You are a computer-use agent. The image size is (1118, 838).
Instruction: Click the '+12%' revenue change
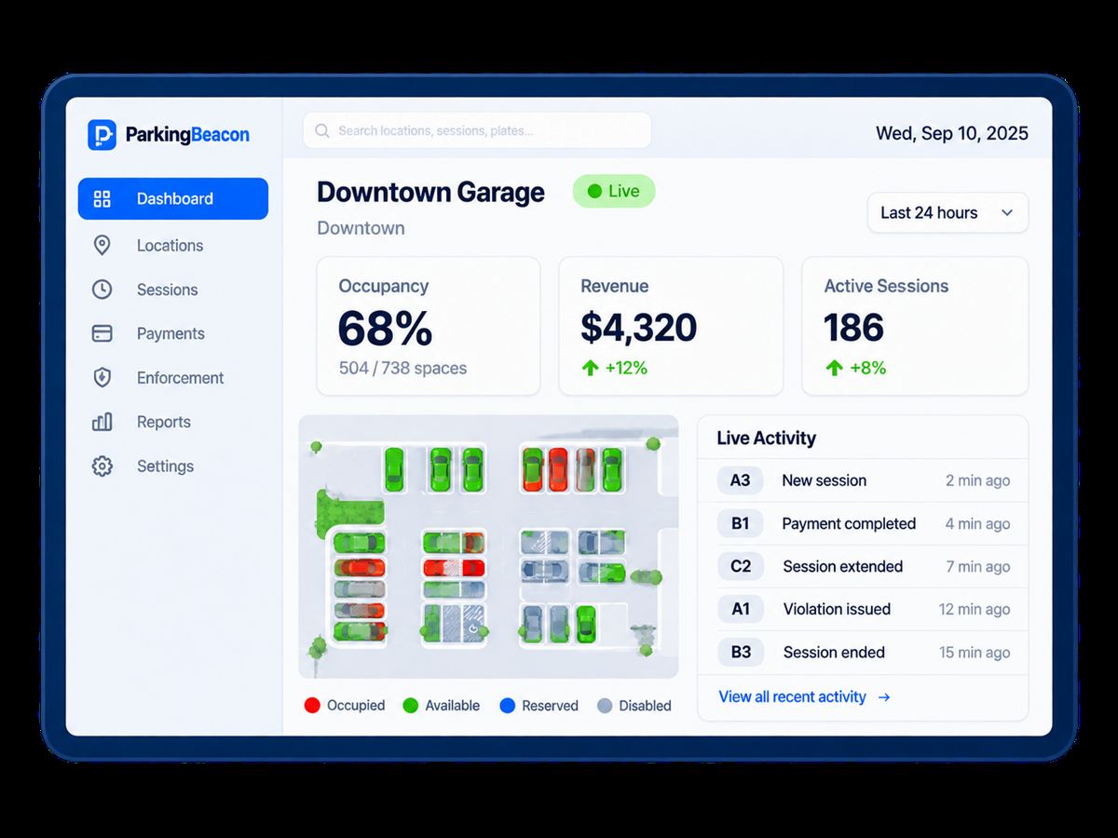click(626, 368)
